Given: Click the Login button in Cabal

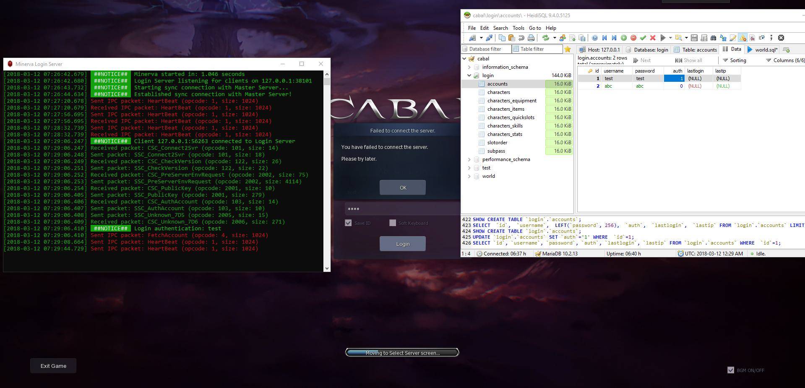Looking at the screenshot, I should click(x=403, y=244).
